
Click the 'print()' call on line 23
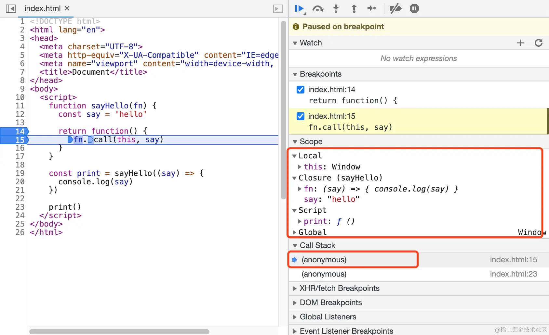[65, 207]
